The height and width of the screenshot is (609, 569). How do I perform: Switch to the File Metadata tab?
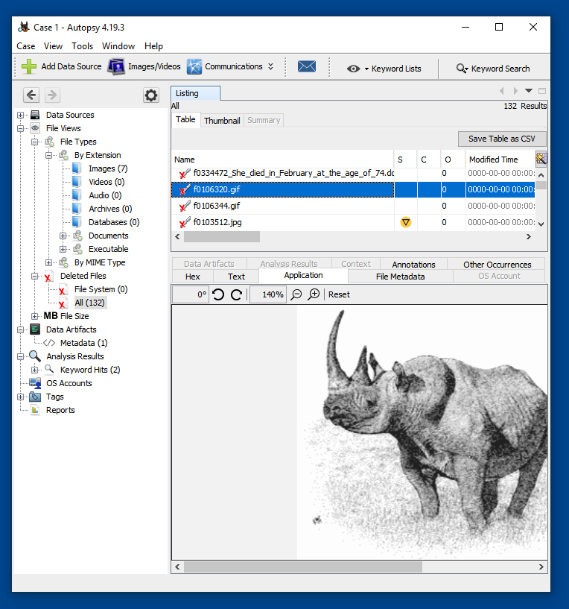[400, 277]
